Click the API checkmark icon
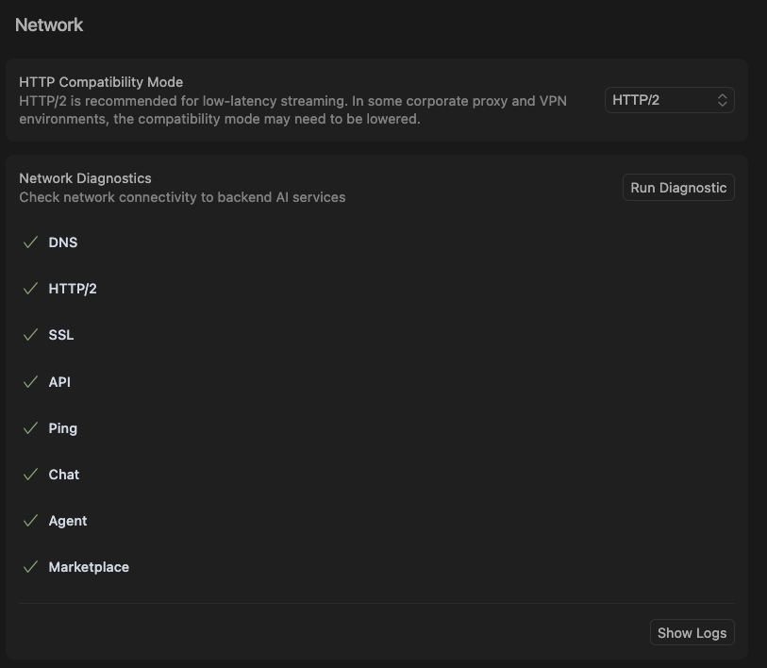The image size is (767, 668). click(30, 382)
